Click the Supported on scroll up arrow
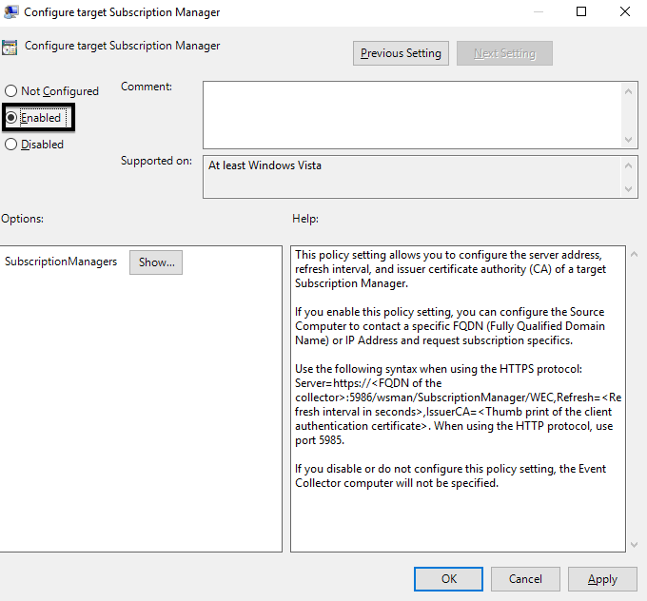Screen dimensions: 647x601 coord(628,165)
